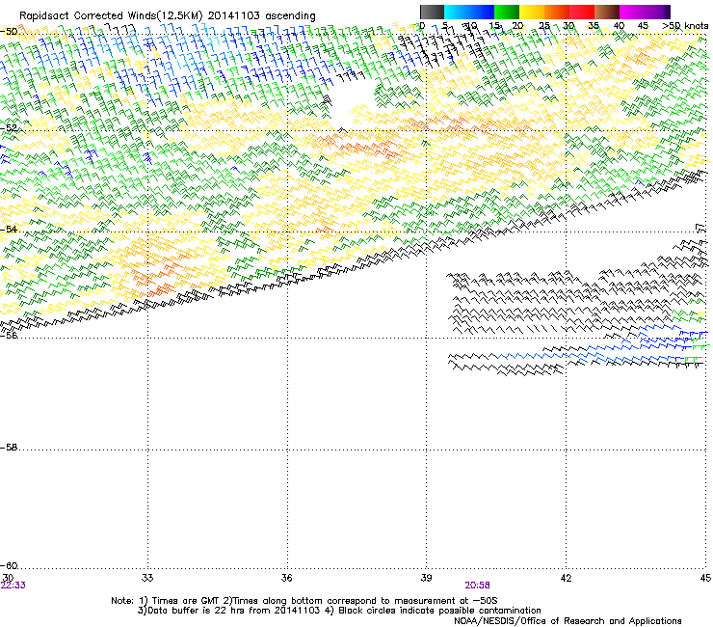Click the 33 longitude axis label
Viewport: 713px width, 627px height.
[x=147, y=578]
